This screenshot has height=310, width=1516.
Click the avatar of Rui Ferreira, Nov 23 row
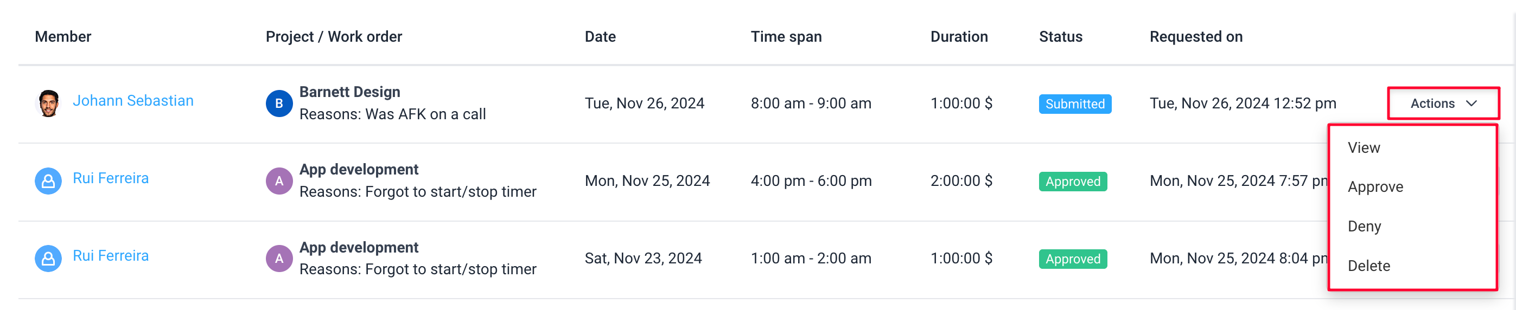pos(48,259)
